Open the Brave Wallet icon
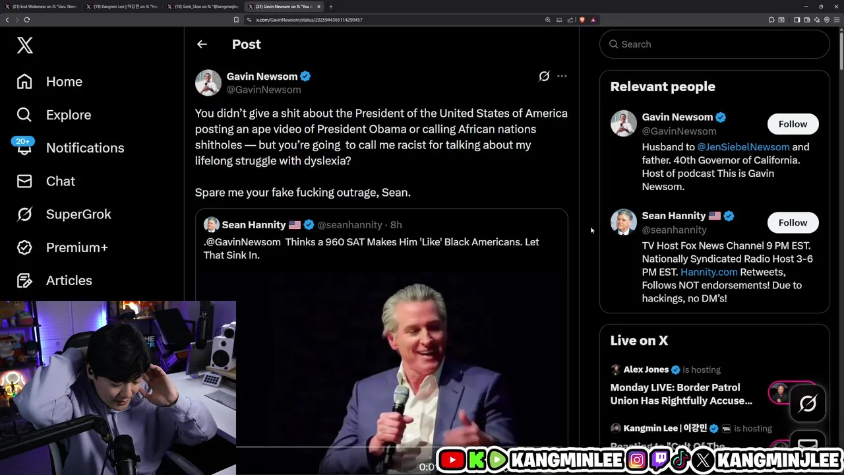The image size is (844, 475). tap(807, 20)
